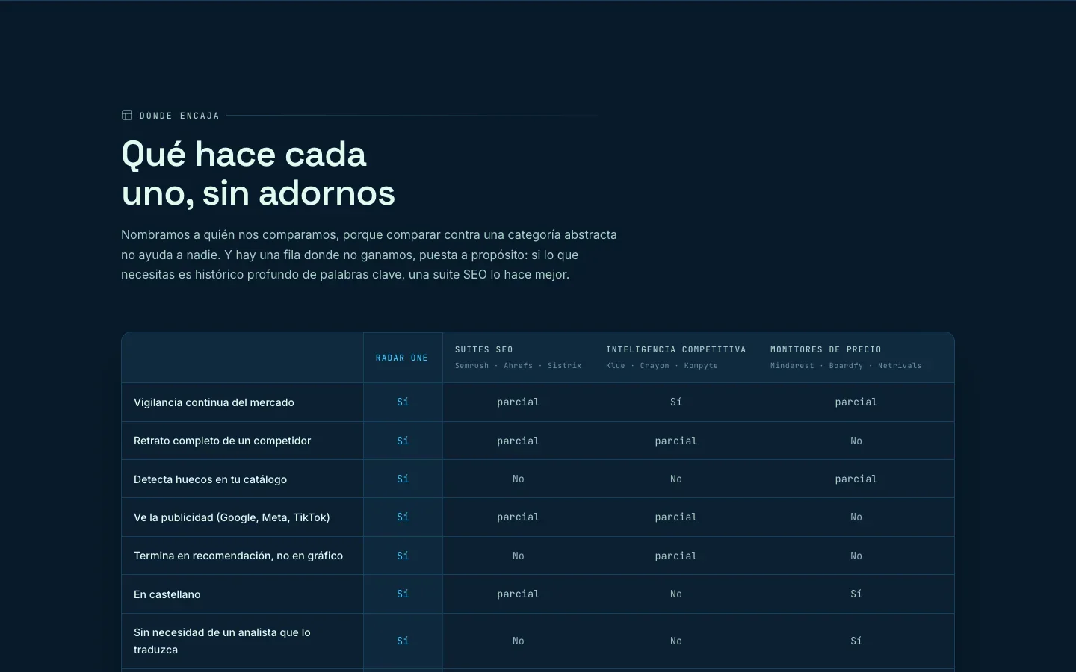Select the "Vigilancia continua del mercado" row label

click(x=214, y=402)
